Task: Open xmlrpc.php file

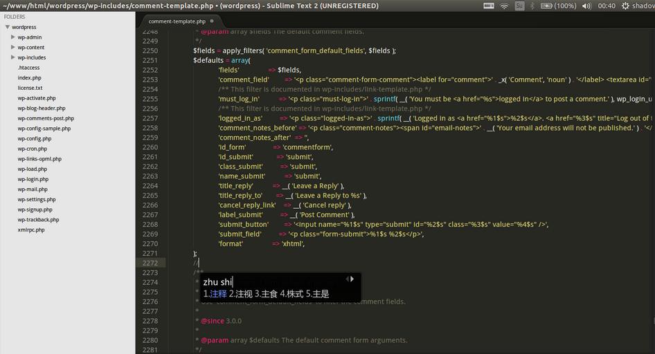Action: click(x=31, y=230)
